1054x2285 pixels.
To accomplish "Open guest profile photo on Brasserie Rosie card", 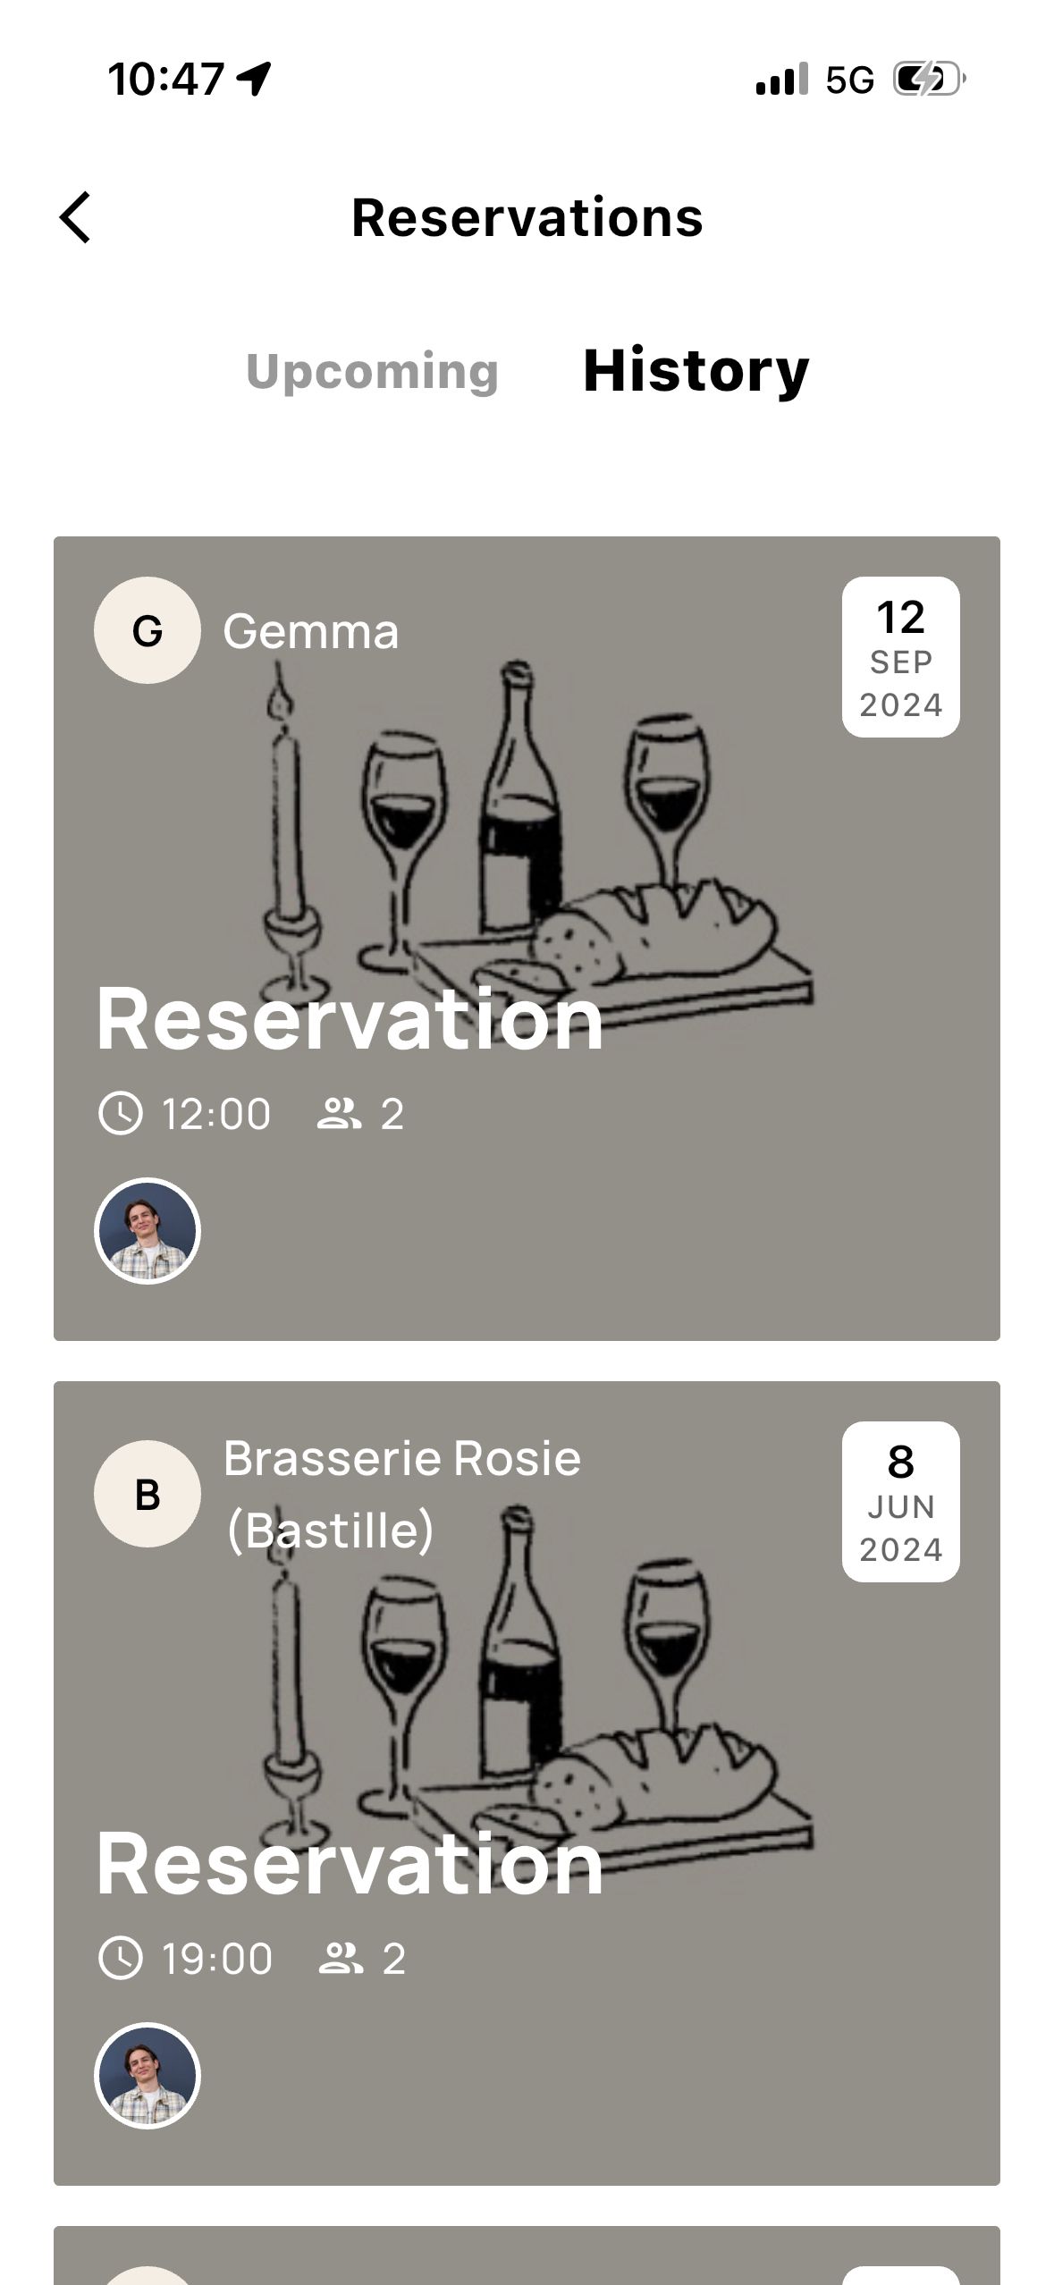I will tap(148, 2075).
